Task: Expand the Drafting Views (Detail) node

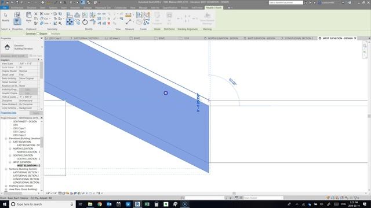Action: [6, 186]
